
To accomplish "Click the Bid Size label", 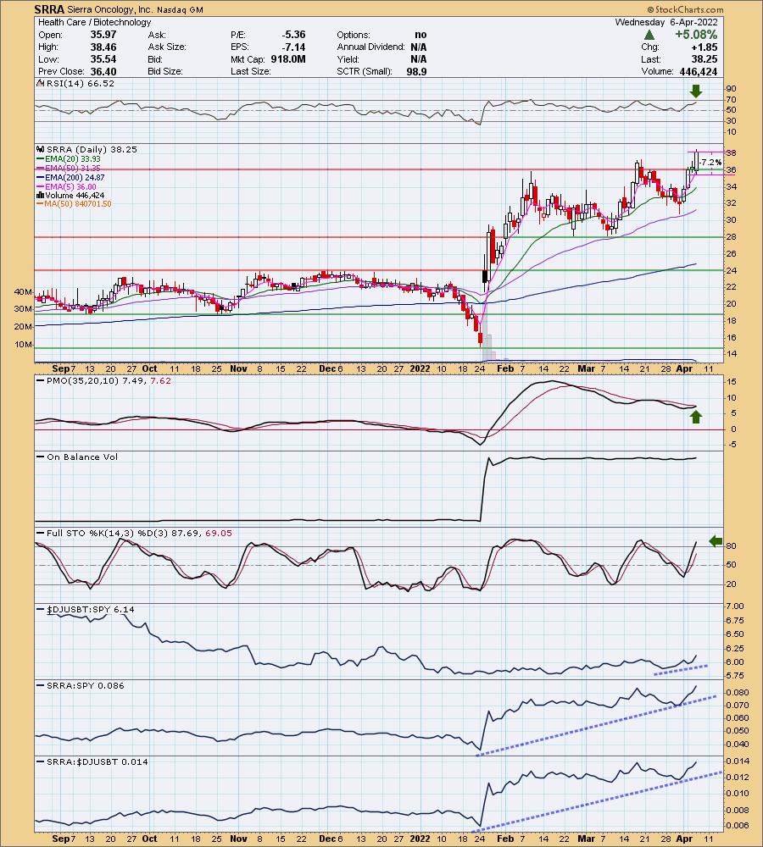I will point(165,72).
